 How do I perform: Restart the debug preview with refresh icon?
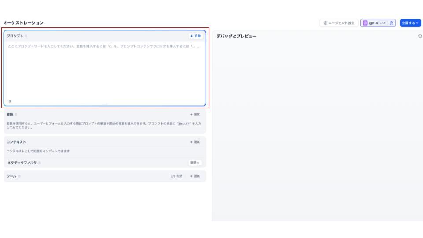click(x=419, y=36)
